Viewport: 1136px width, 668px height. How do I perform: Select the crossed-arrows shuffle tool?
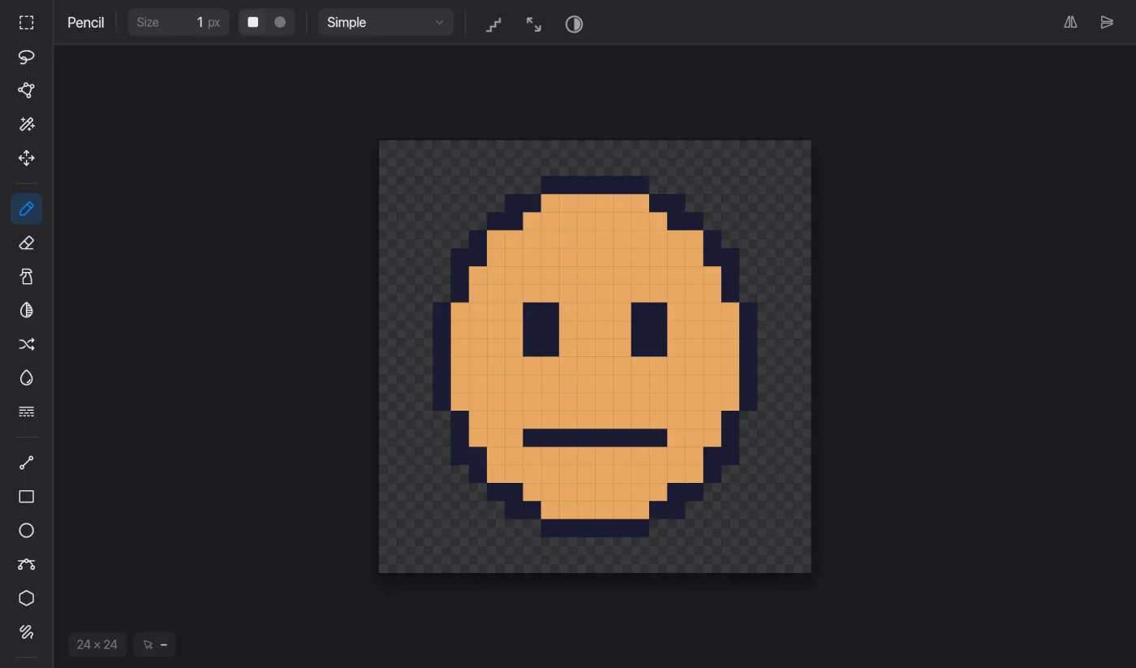pos(27,344)
